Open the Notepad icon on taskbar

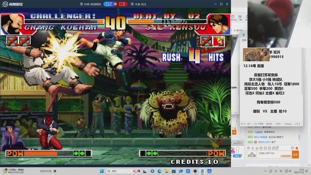click(x=202, y=171)
